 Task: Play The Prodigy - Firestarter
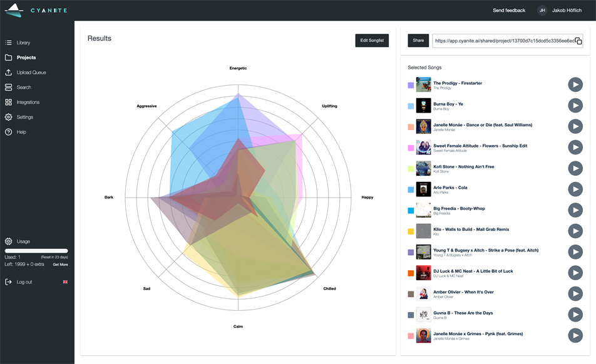(x=575, y=84)
